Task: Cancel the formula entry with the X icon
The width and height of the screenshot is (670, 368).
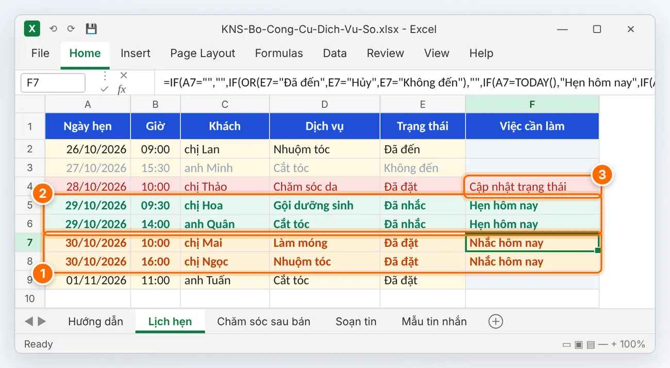Action: click(x=123, y=75)
